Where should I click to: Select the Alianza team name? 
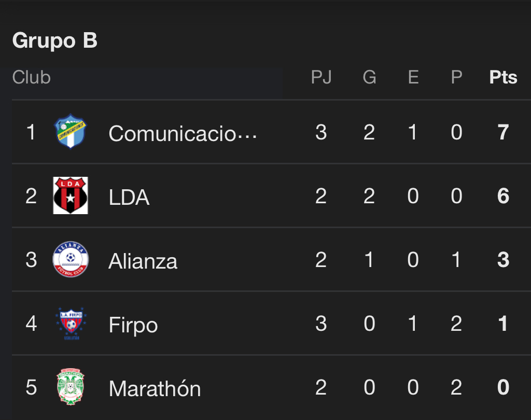pos(143,261)
